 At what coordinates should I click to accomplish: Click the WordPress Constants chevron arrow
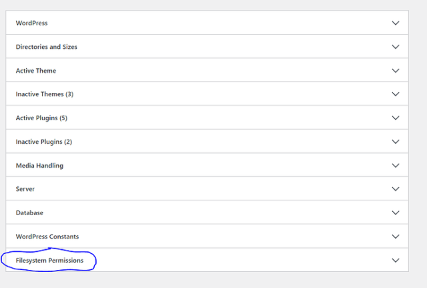396,237
